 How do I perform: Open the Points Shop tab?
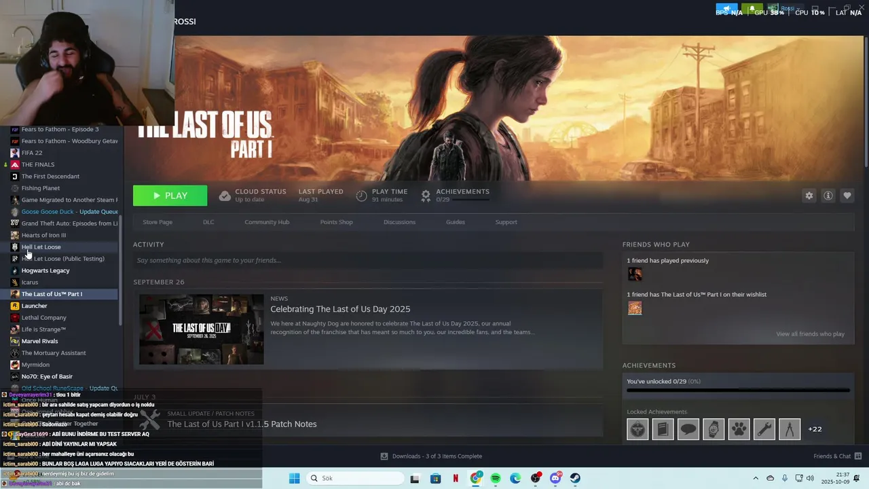[336, 222]
